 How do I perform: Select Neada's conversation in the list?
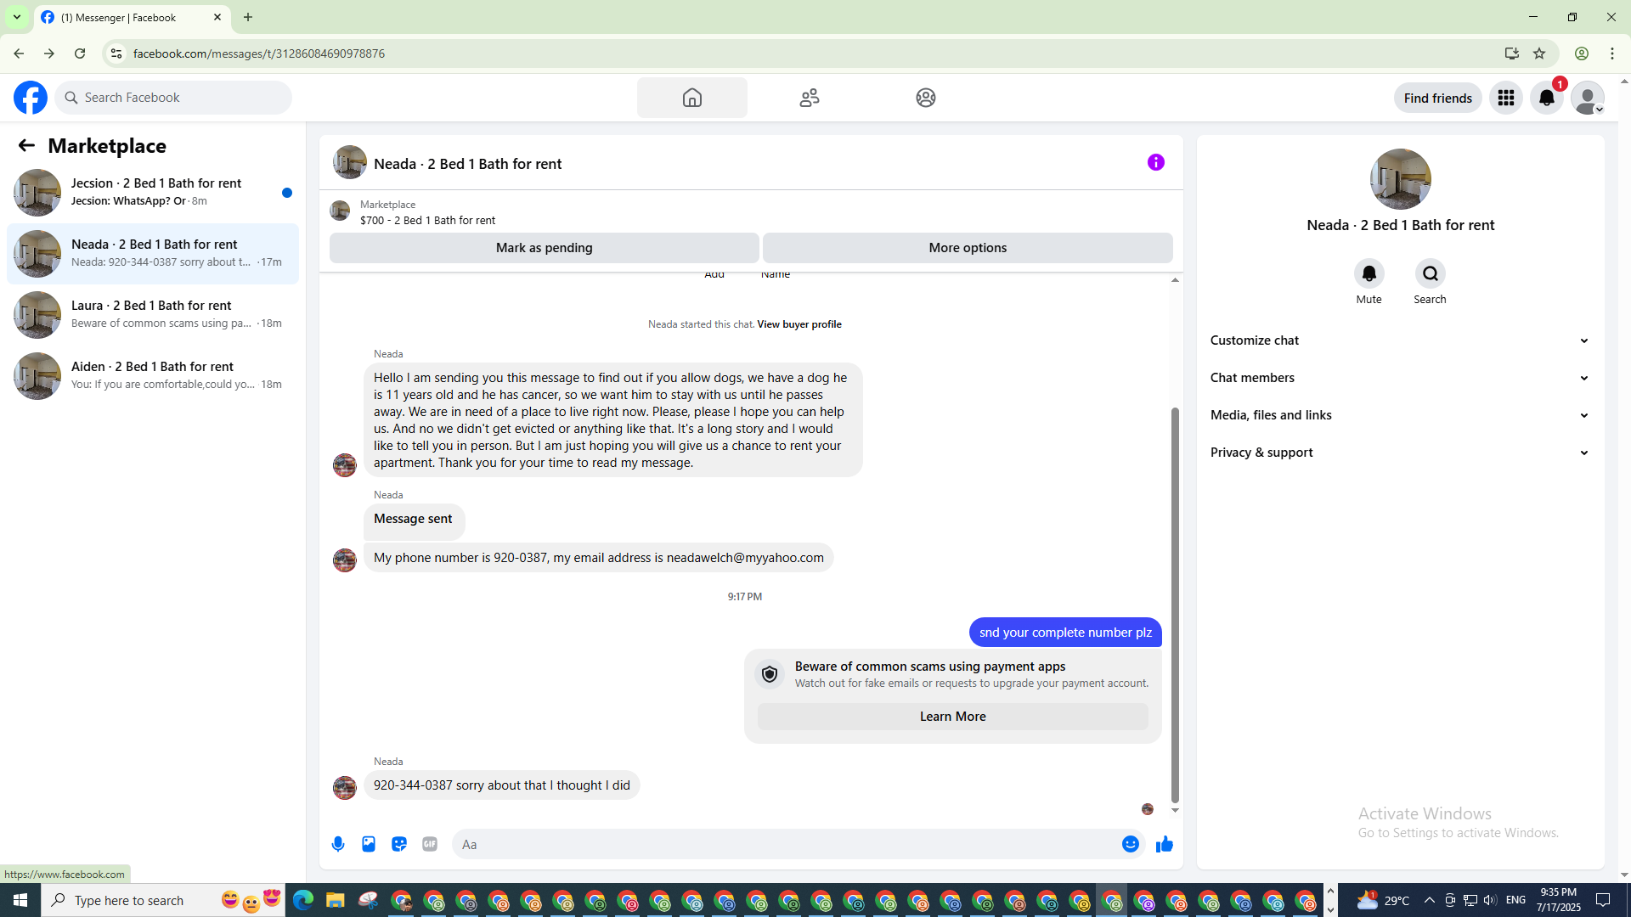pyautogui.click(x=153, y=254)
